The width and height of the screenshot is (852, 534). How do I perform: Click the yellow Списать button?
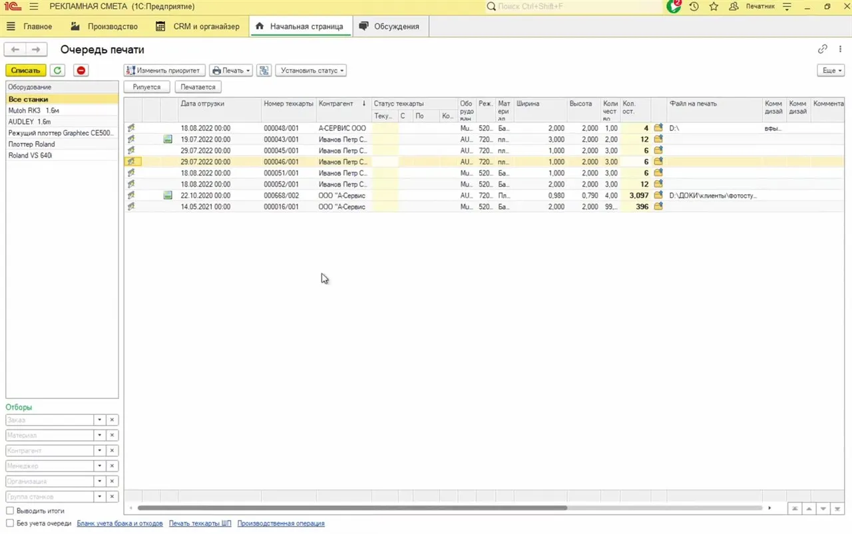pyautogui.click(x=26, y=70)
